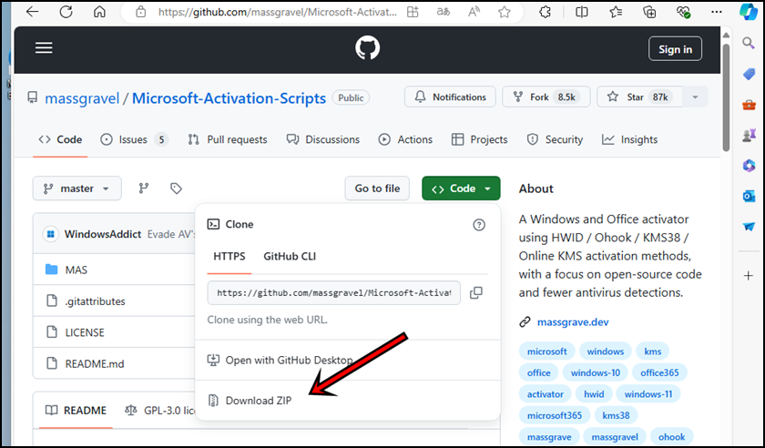Screen dimensions: 765x448
Task: Switch to the Issues tab
Action: 134,139
